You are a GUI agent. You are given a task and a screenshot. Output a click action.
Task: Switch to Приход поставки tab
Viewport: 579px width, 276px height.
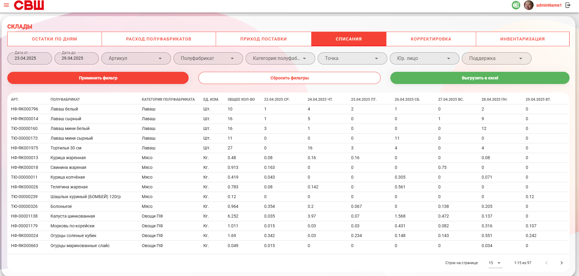tap(263, 39)
